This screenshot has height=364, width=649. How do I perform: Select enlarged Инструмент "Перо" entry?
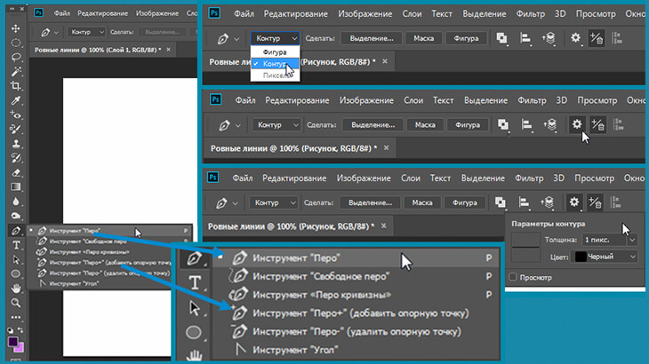coord(356,258)
